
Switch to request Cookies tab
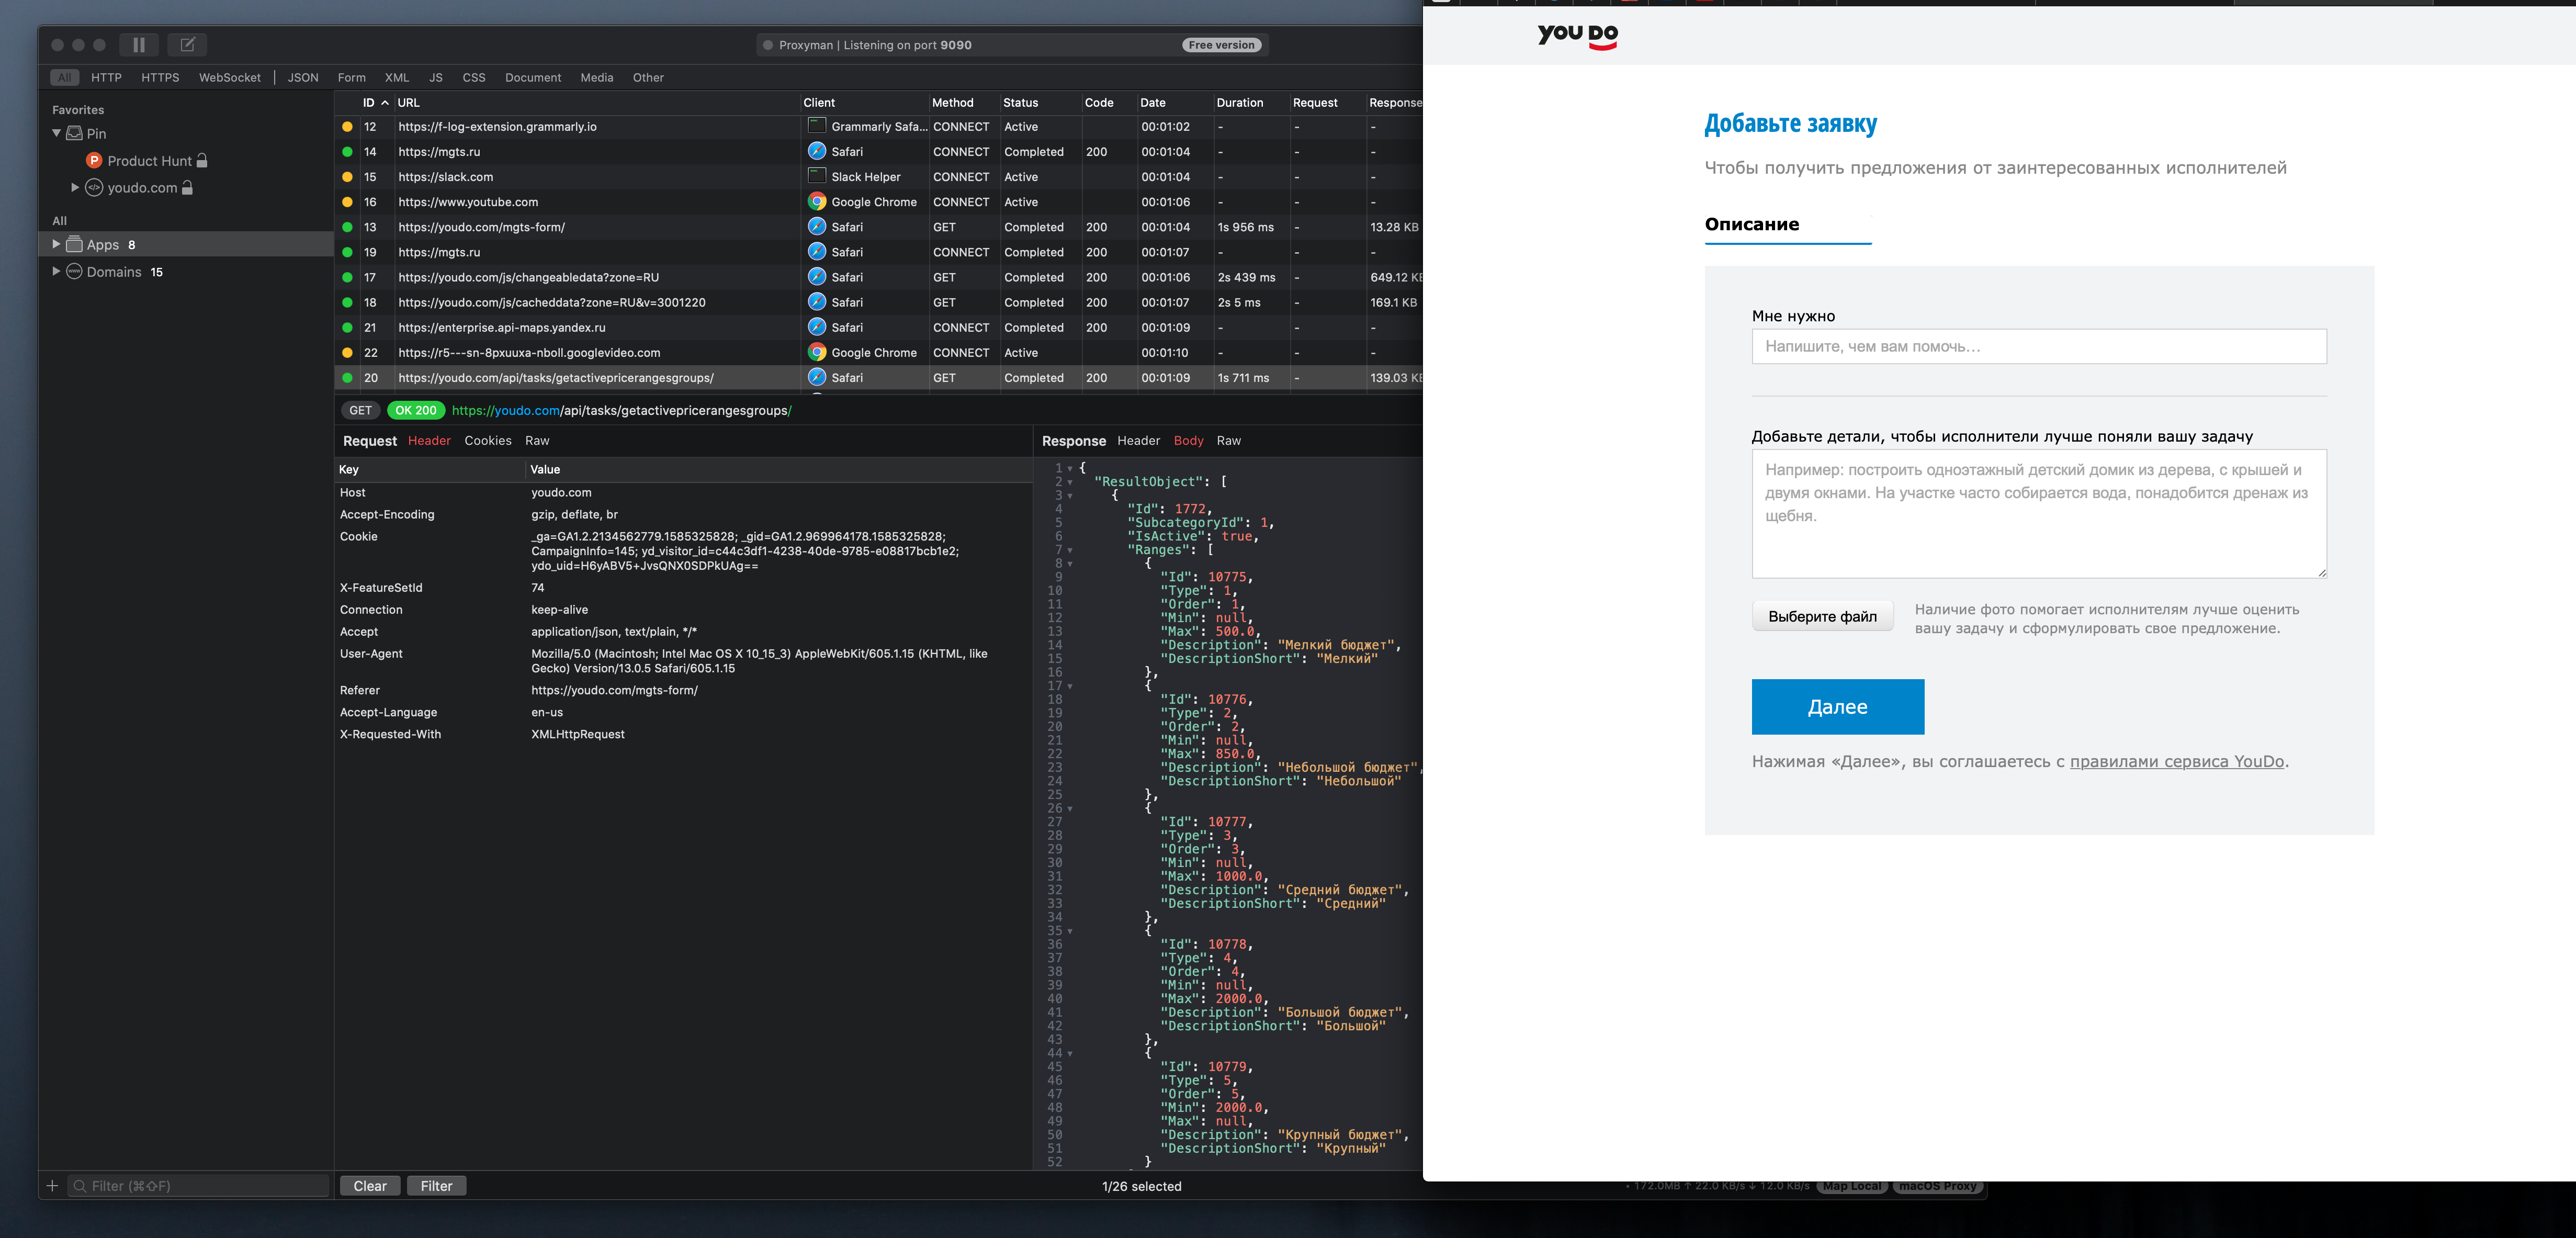(x=487, y=441)
